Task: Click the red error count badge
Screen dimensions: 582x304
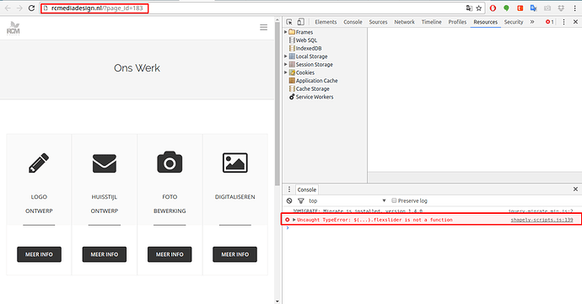Action: click(x=550, y=22)
